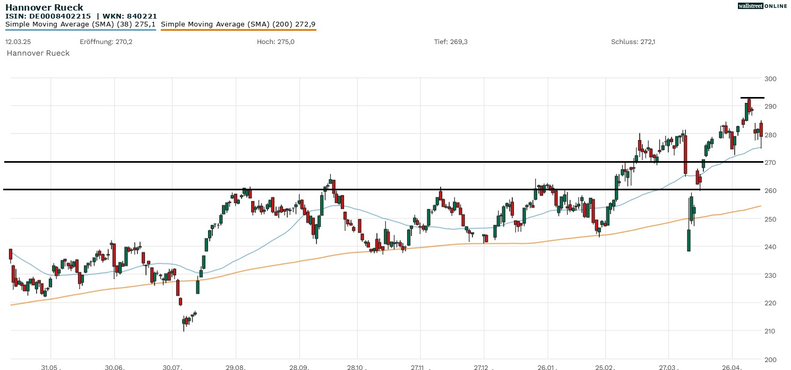
Task: Click the 240 price axis label
Action: click(x=770, y=247)
